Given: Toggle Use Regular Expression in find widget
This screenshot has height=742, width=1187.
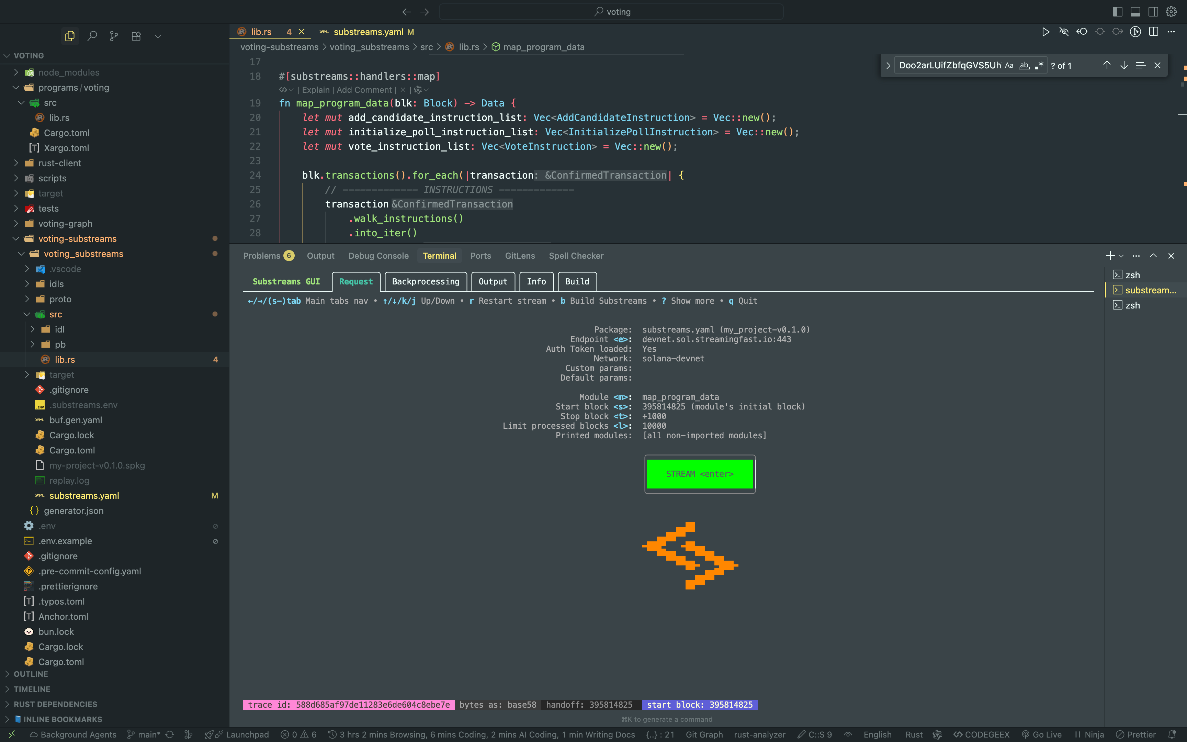Looking at the screenshot, I should click(1039, 65).
